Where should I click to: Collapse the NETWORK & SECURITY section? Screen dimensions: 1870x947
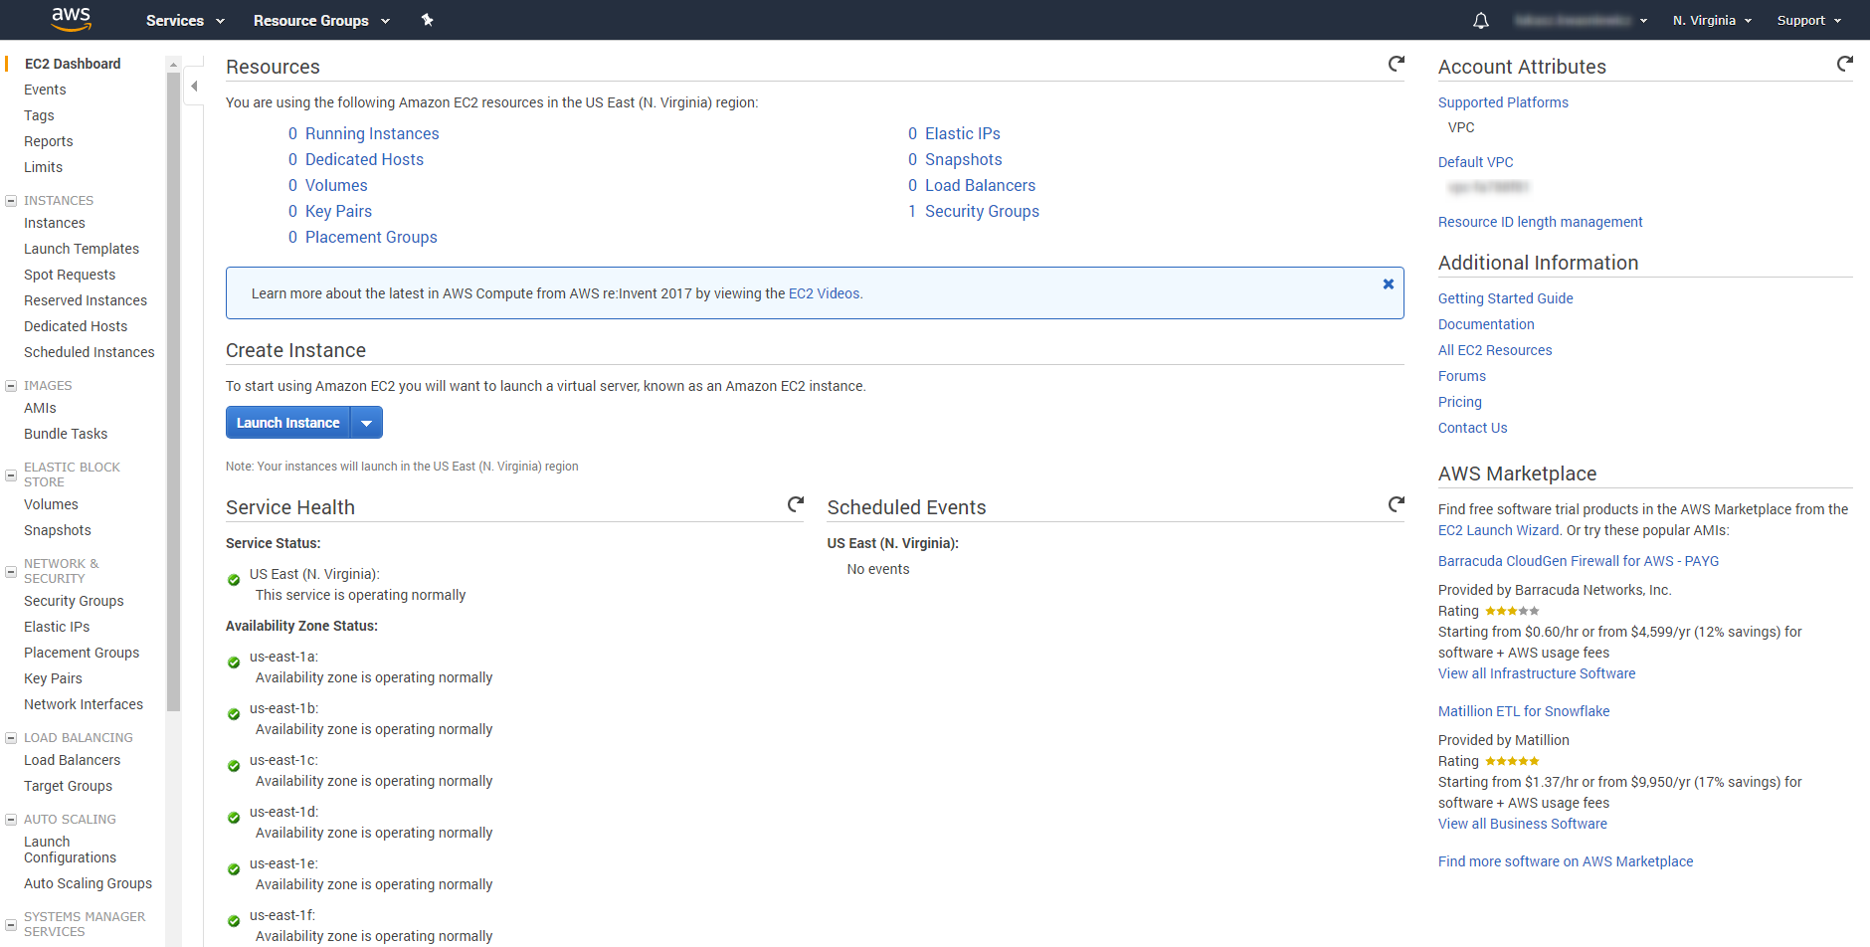pos(11,571)
